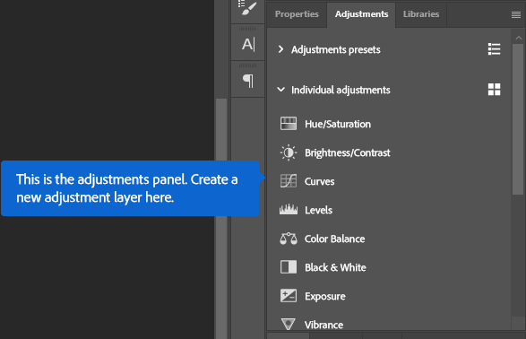Switch to the Properties tab
This screenshot has width=526, height=339.
point(297,14)
